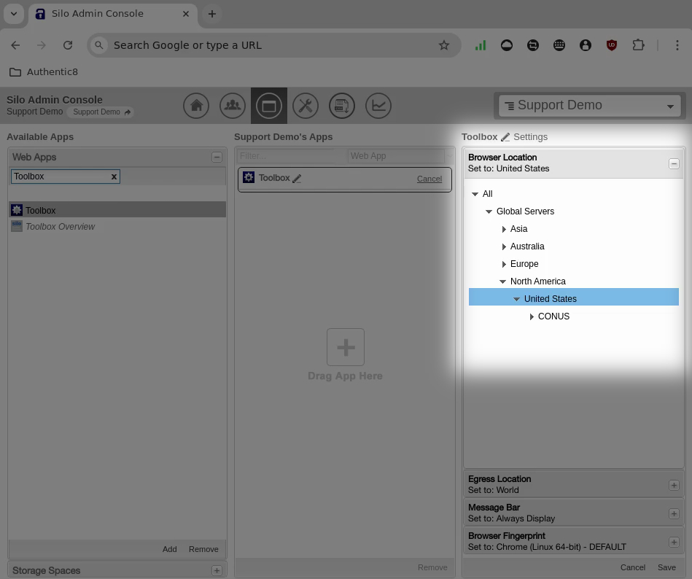This screenshot has width=692, height=579.
Task: Open the Tools wrench icon
Action: (x=306, y=106)
